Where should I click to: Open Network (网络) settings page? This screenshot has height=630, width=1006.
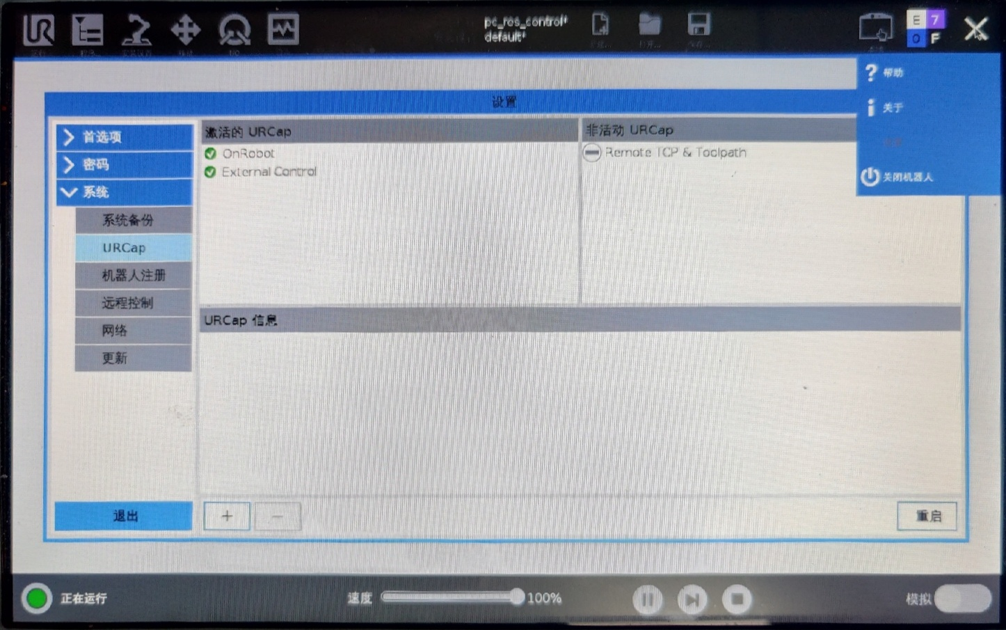pos(134,330)
